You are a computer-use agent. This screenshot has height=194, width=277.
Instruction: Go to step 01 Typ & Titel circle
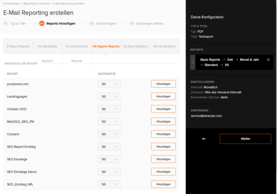(6, 24)
